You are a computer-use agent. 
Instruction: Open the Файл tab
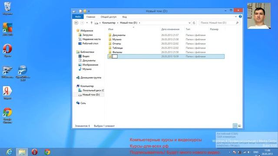pos(78,16)
